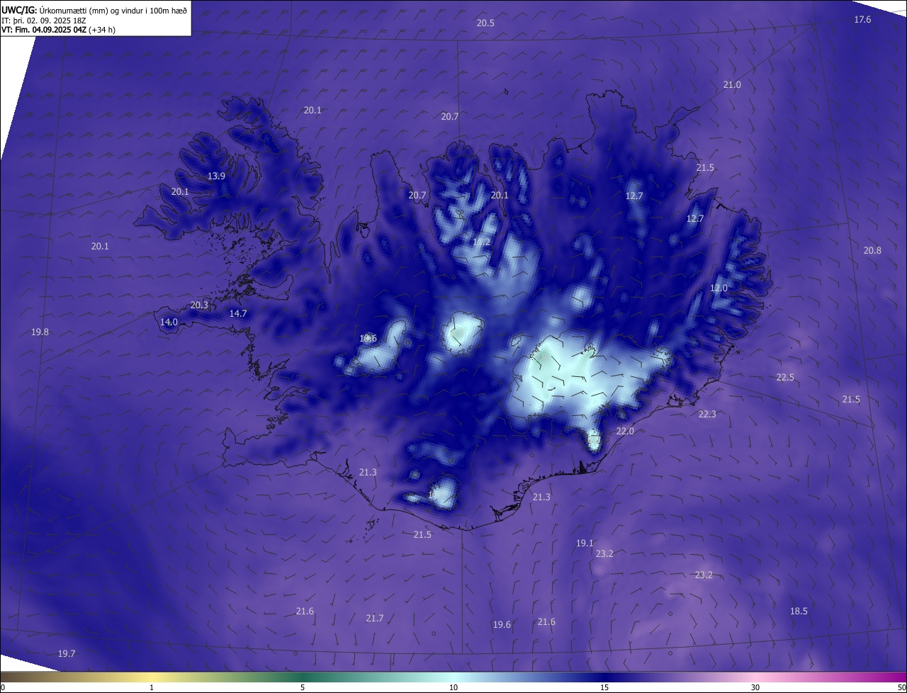The image size is (907, 693).
Task: Click the 19.6 value label
Action: click(502, 625)
